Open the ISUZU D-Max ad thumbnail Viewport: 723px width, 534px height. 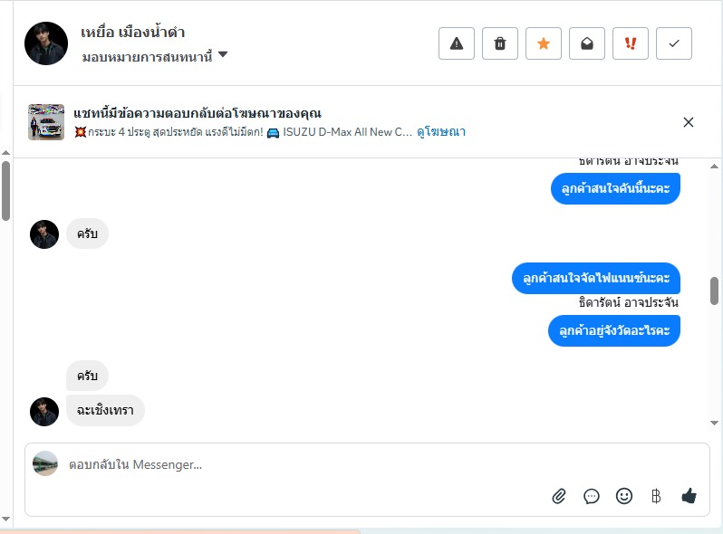pyautogui.click(x=46, y=122)
